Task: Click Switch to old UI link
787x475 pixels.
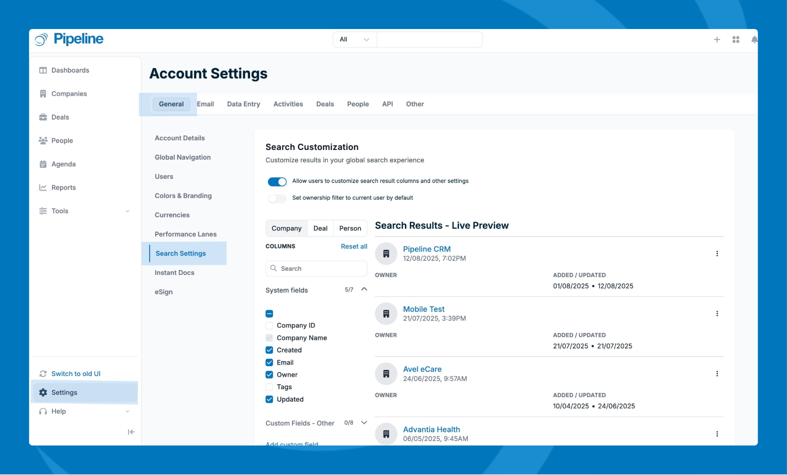Action: [x=76, y=374]
